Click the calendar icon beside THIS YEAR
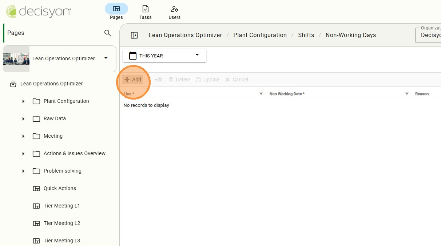The image size is (441, 246). (133, 56)
